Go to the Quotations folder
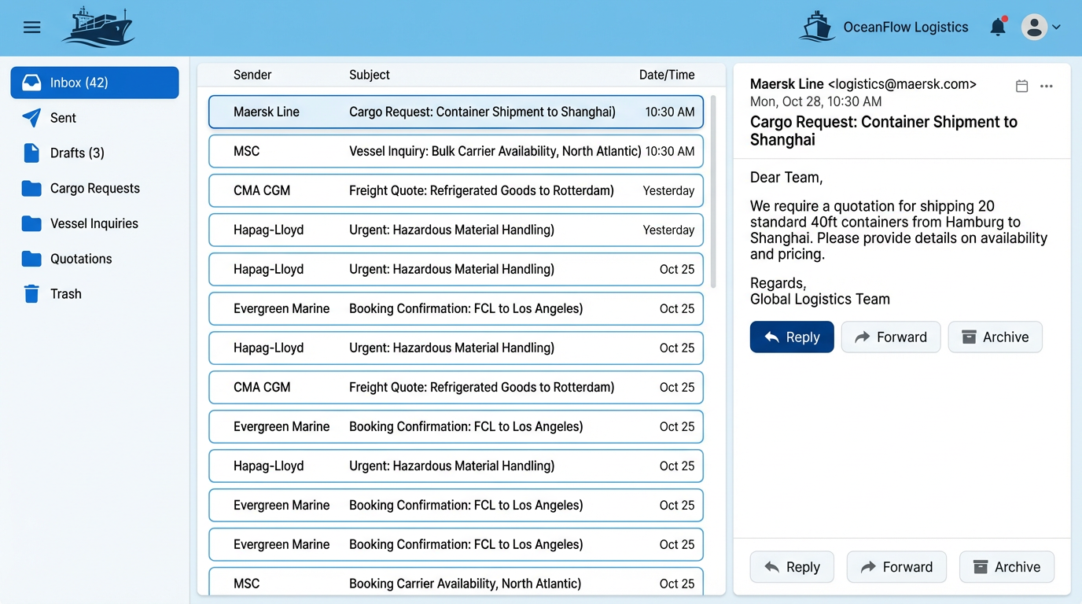Screen dimensions: 1082x604 click(x=81, y=259)
